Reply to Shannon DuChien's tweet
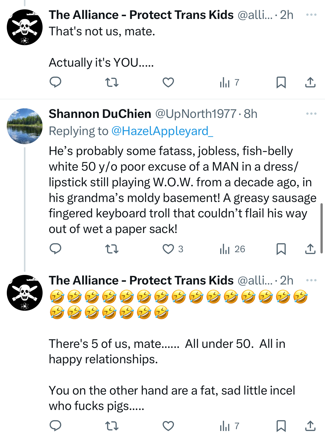 point(55,249)
